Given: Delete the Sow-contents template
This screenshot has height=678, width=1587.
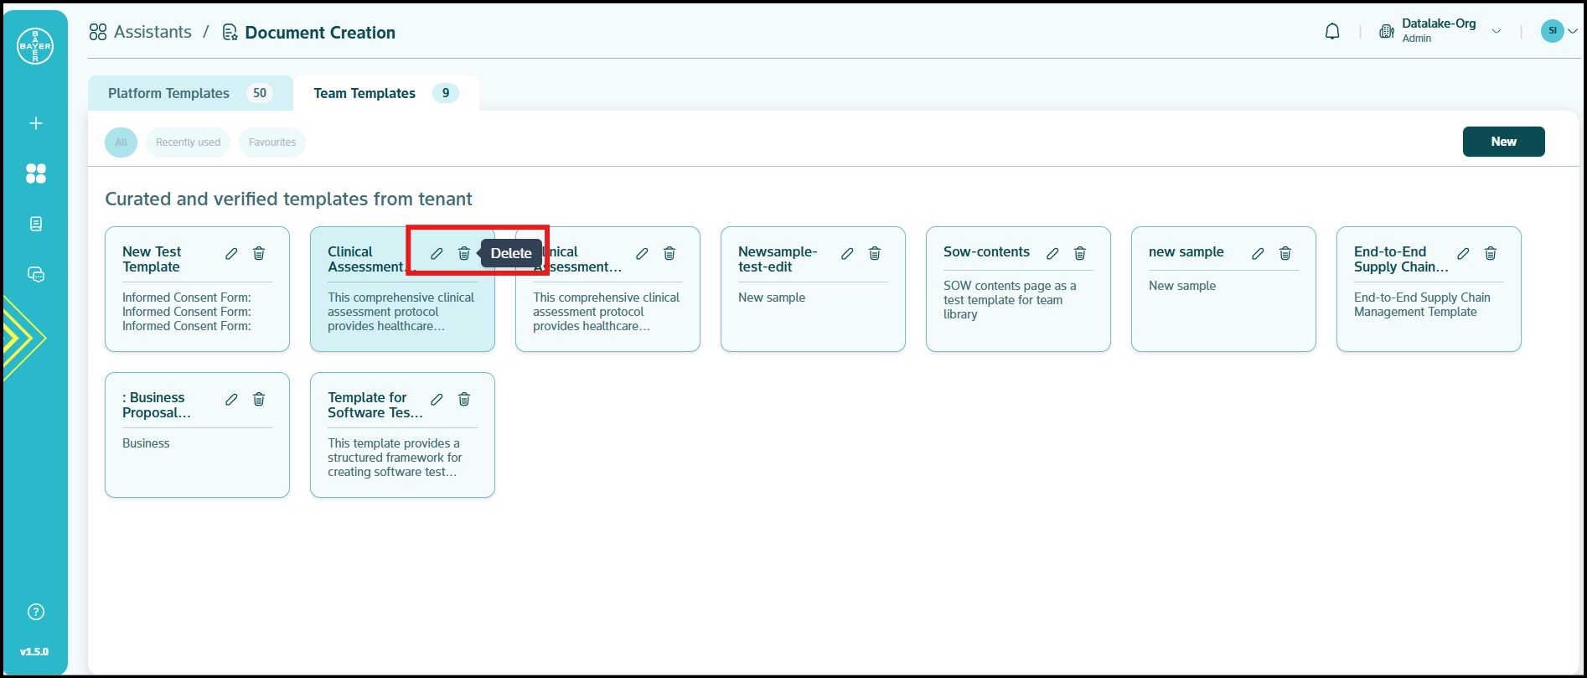Looking at the screenshot, I should point(1080,253).
